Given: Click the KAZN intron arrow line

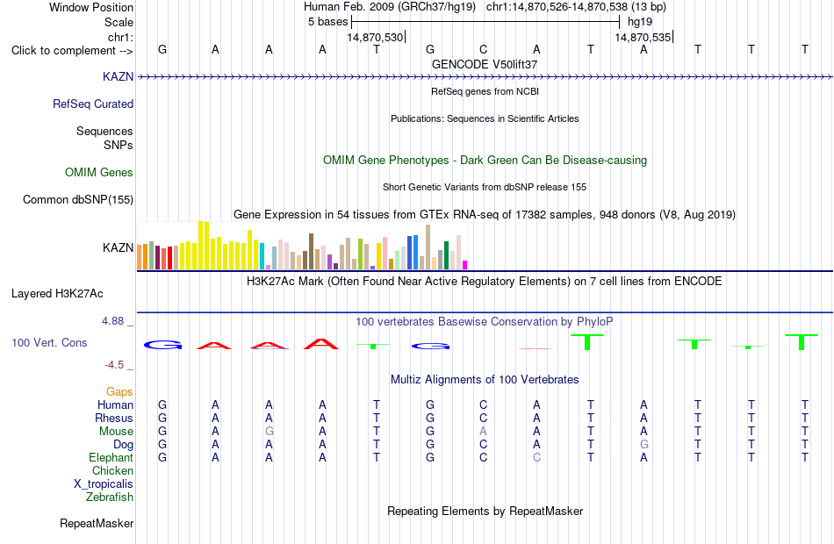Looking at the screenshot, I should click(x=485, y=77).
